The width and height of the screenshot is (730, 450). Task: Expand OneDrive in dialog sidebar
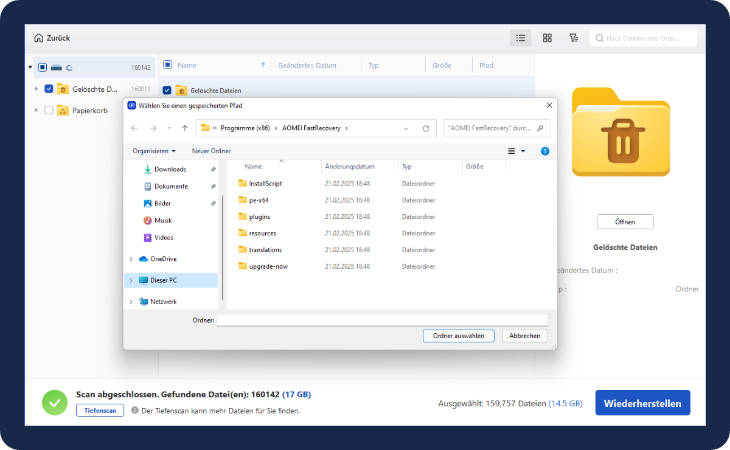click(131, 259)
